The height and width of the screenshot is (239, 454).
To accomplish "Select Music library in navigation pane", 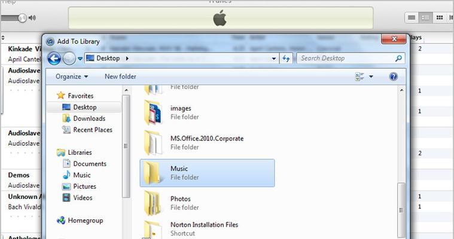I will pyautogui.click(x=82, y=175).
